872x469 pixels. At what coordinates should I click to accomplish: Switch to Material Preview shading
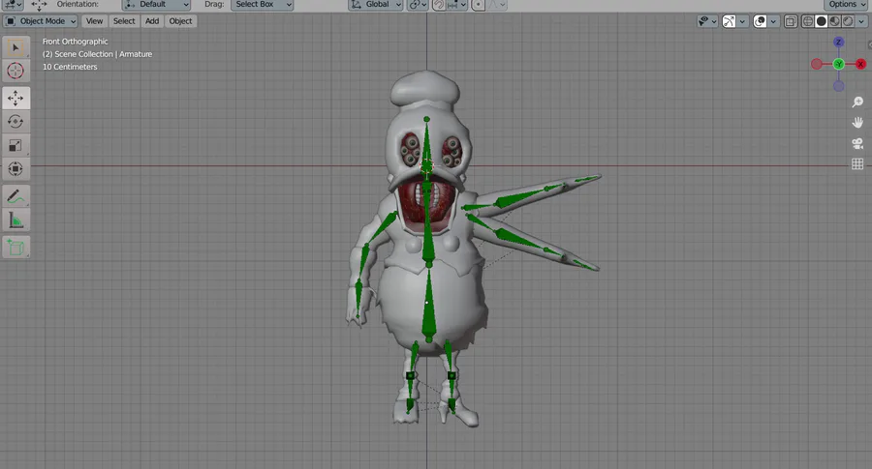(834, 21)
